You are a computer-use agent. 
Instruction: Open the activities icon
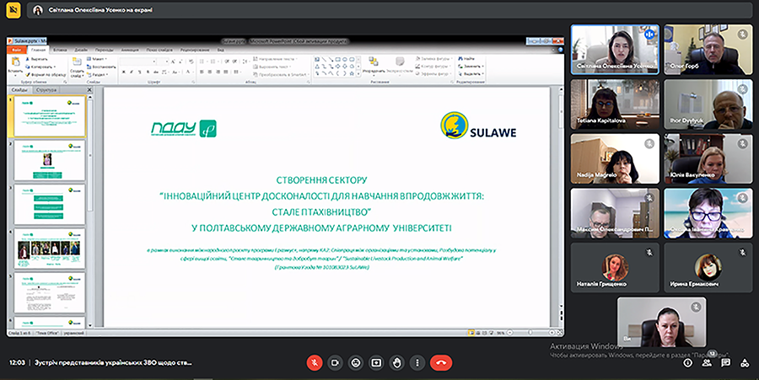pos(745,362)
